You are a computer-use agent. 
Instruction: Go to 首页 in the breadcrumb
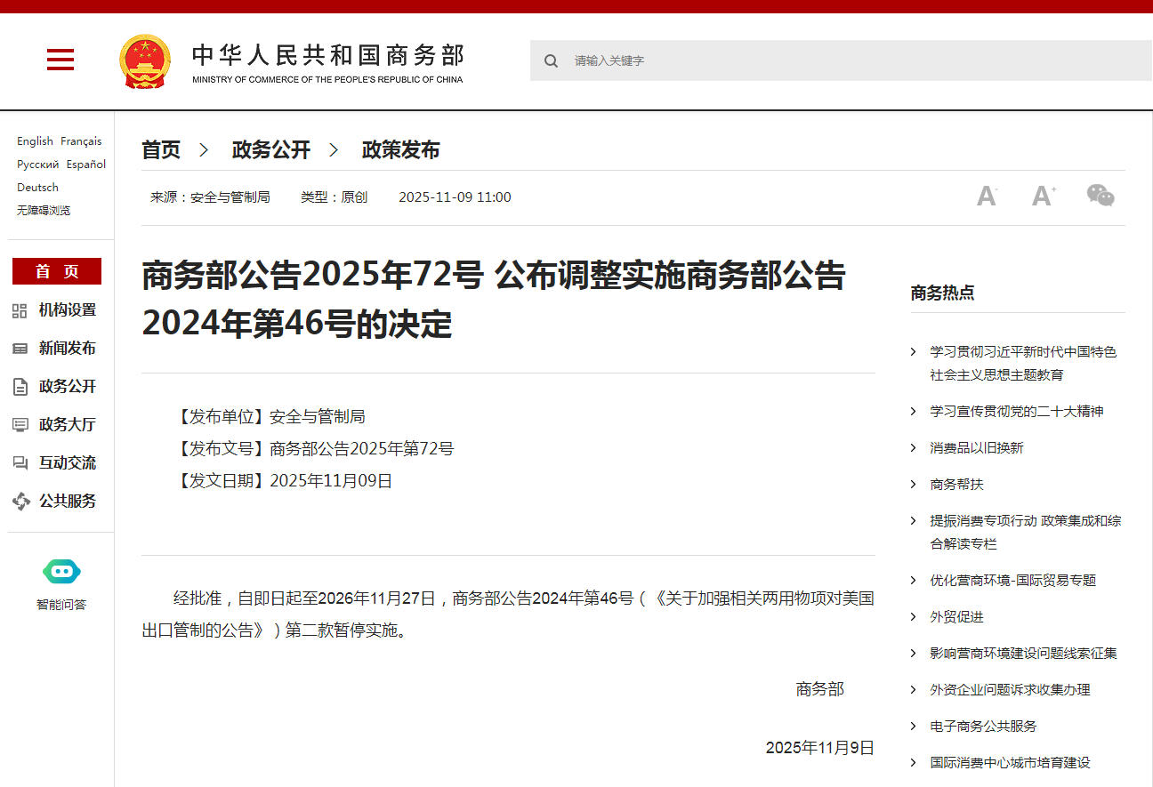click(x=161, y=150)
